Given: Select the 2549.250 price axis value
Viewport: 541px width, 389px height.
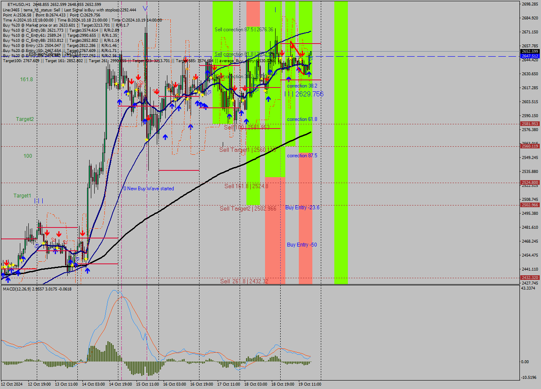Looking at the screenshot, I should click(530, 158).
